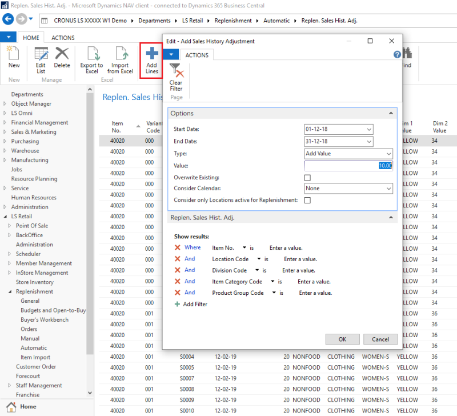Click the back navigation arrow

8,19
